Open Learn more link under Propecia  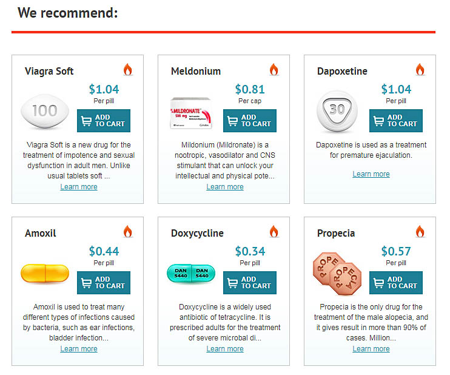tap(371, 348)
